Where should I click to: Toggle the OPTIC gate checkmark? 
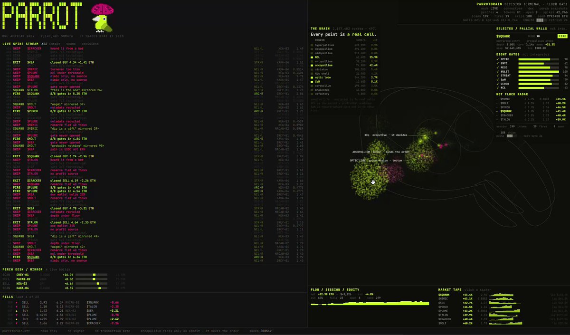point(498,59)
